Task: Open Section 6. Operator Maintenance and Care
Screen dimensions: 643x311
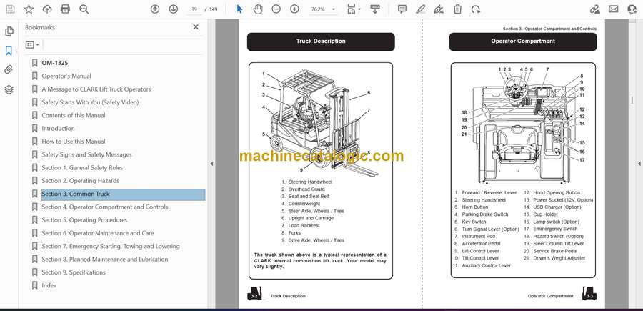Action: click(98, 233)
